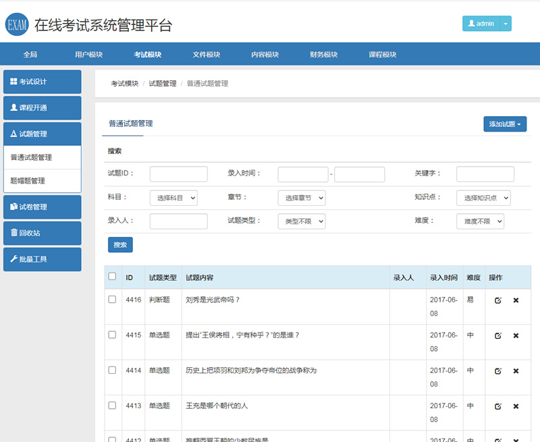Screen dimensions: 540x442
Task: Switch to the 用户模块 navigation tab
Action: tap(88, 55)
